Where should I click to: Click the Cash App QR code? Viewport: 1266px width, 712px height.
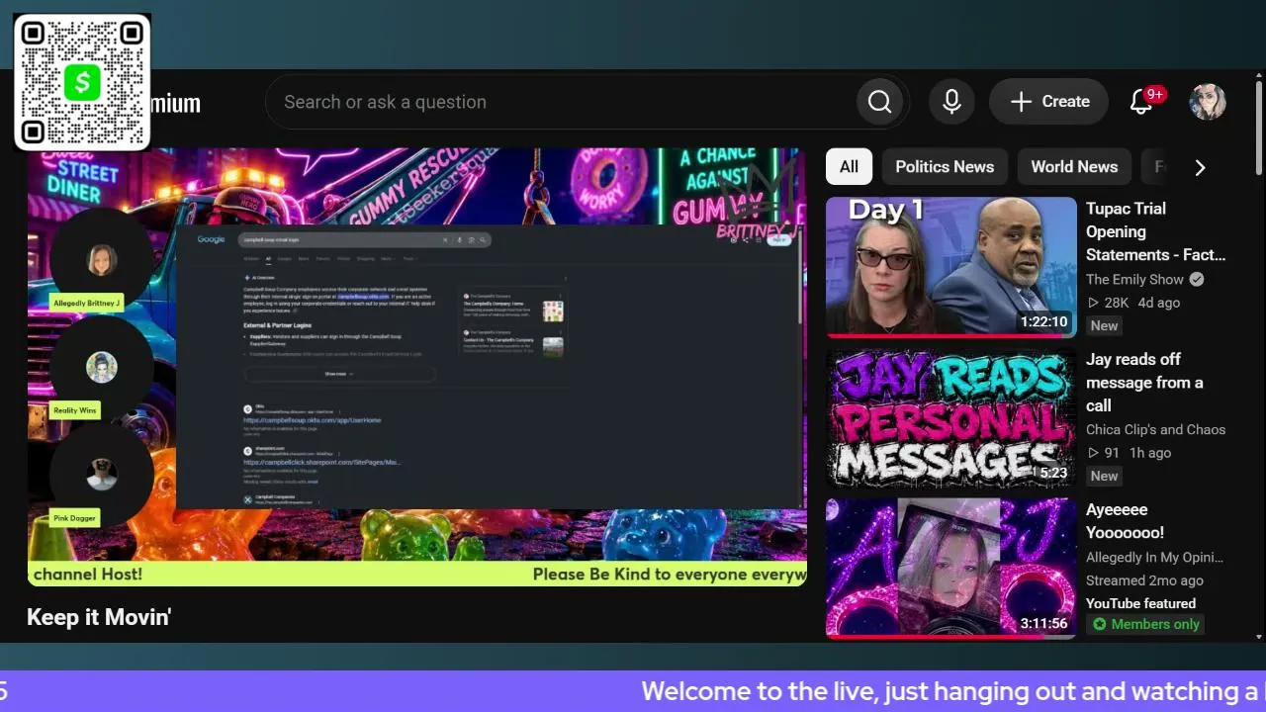(x=82, y=82)
